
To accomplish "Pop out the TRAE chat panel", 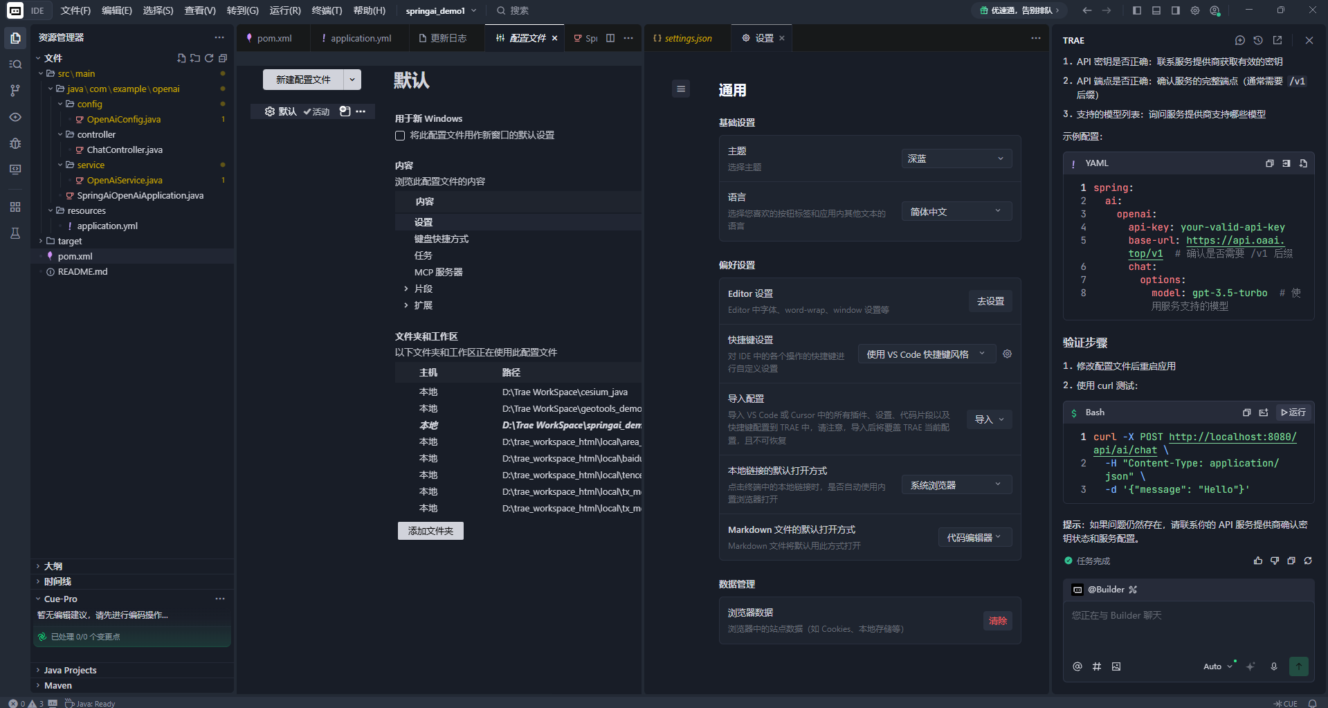I will (1277, 40).
